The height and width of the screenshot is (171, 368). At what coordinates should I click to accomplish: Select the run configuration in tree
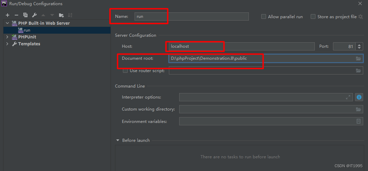click(57, 30)
